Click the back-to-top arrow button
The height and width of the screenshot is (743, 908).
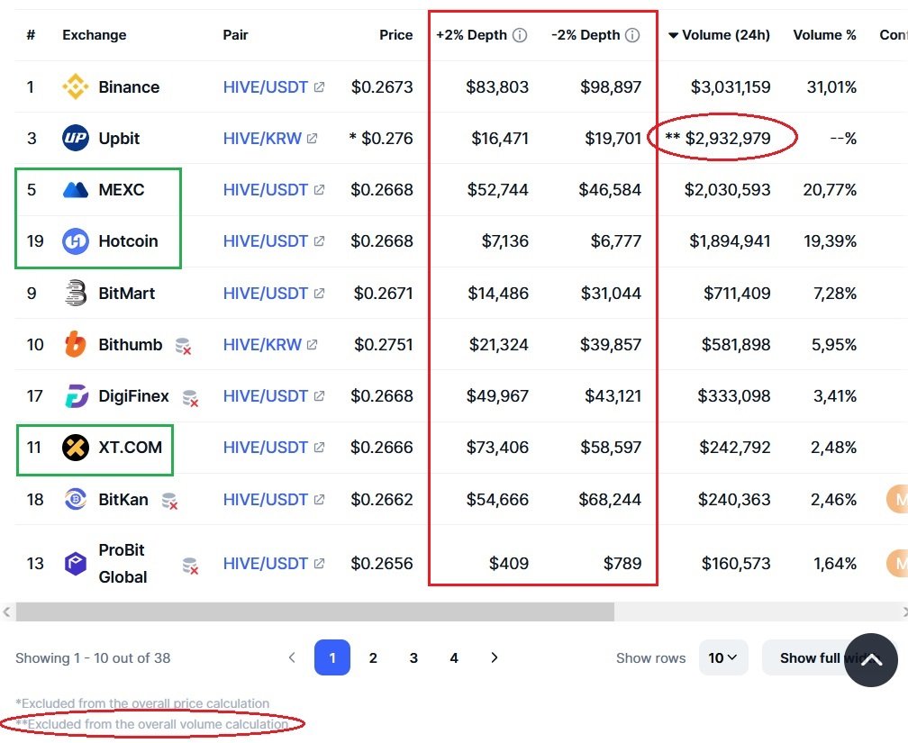pyautogui.click(x=871, y=659)
